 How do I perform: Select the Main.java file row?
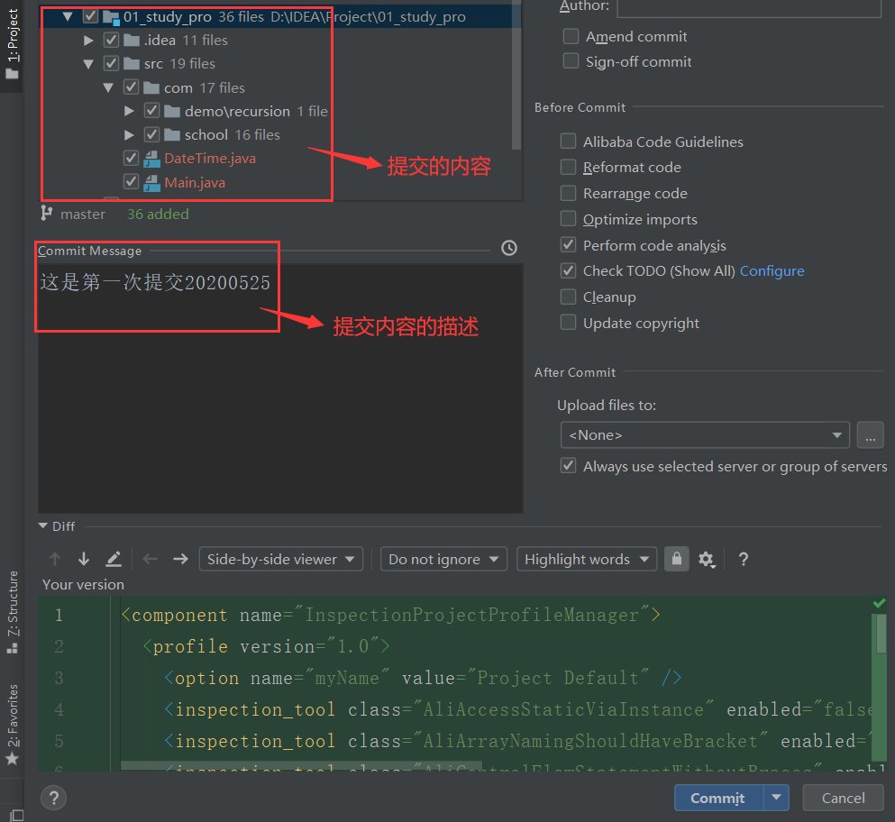click(279, 183)
